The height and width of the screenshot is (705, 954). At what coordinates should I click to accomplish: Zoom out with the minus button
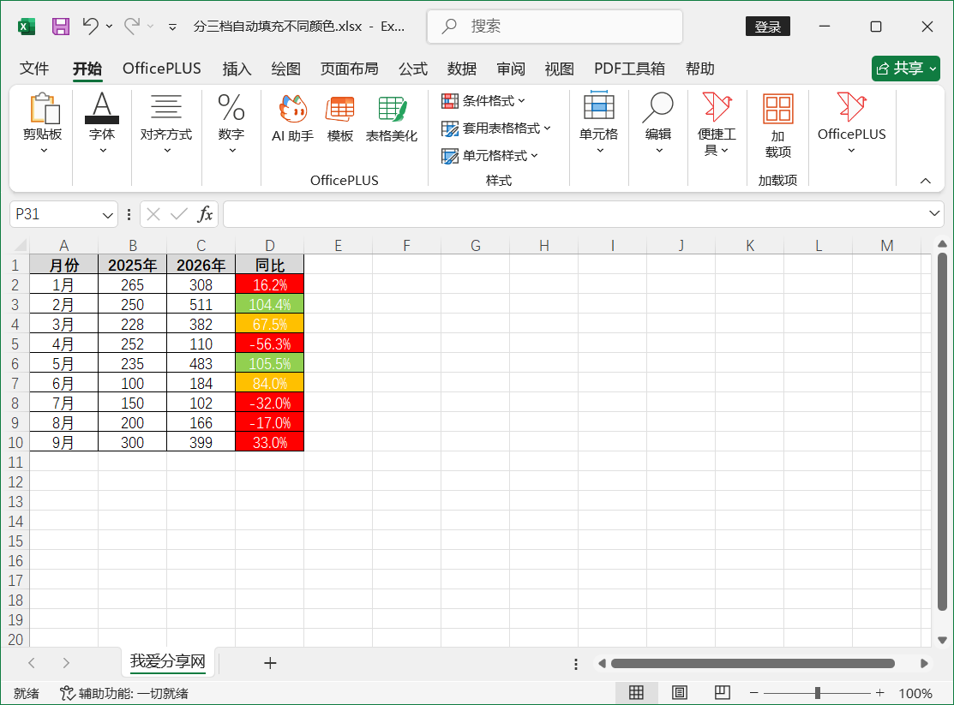[753, 693]
